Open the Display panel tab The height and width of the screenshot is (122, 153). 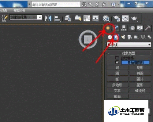[x=140, y=28]
